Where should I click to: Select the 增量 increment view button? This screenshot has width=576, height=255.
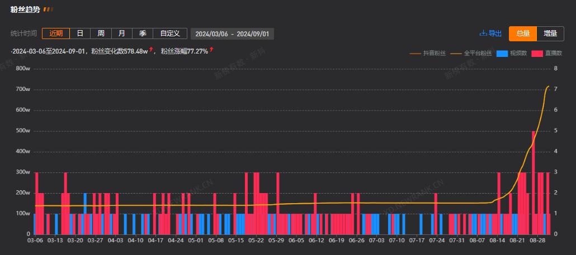550,33
